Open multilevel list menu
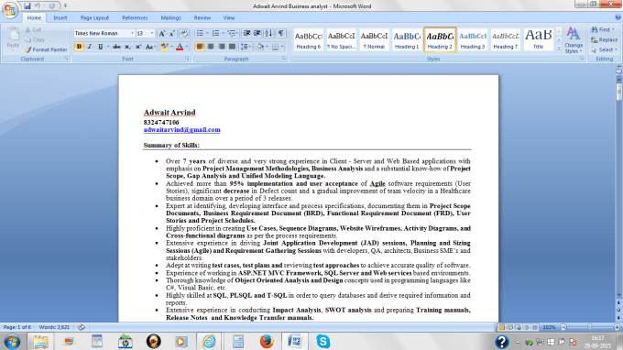623x350 pixels. click(233, 33)
